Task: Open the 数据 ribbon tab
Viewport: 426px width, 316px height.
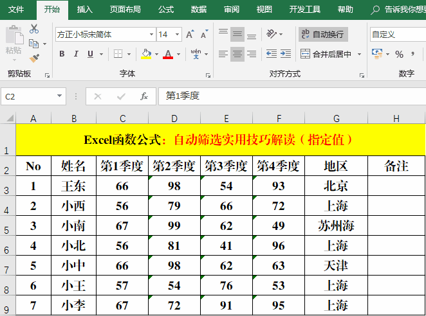Action: tap(199, 10)
